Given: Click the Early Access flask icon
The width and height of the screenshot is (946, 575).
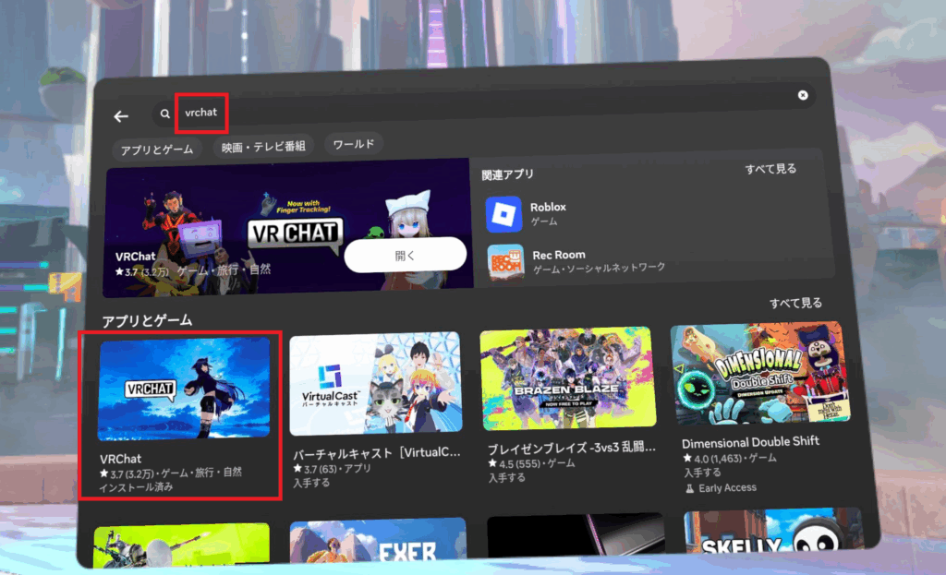Looking at the screenshot, I should coord(689,489).
